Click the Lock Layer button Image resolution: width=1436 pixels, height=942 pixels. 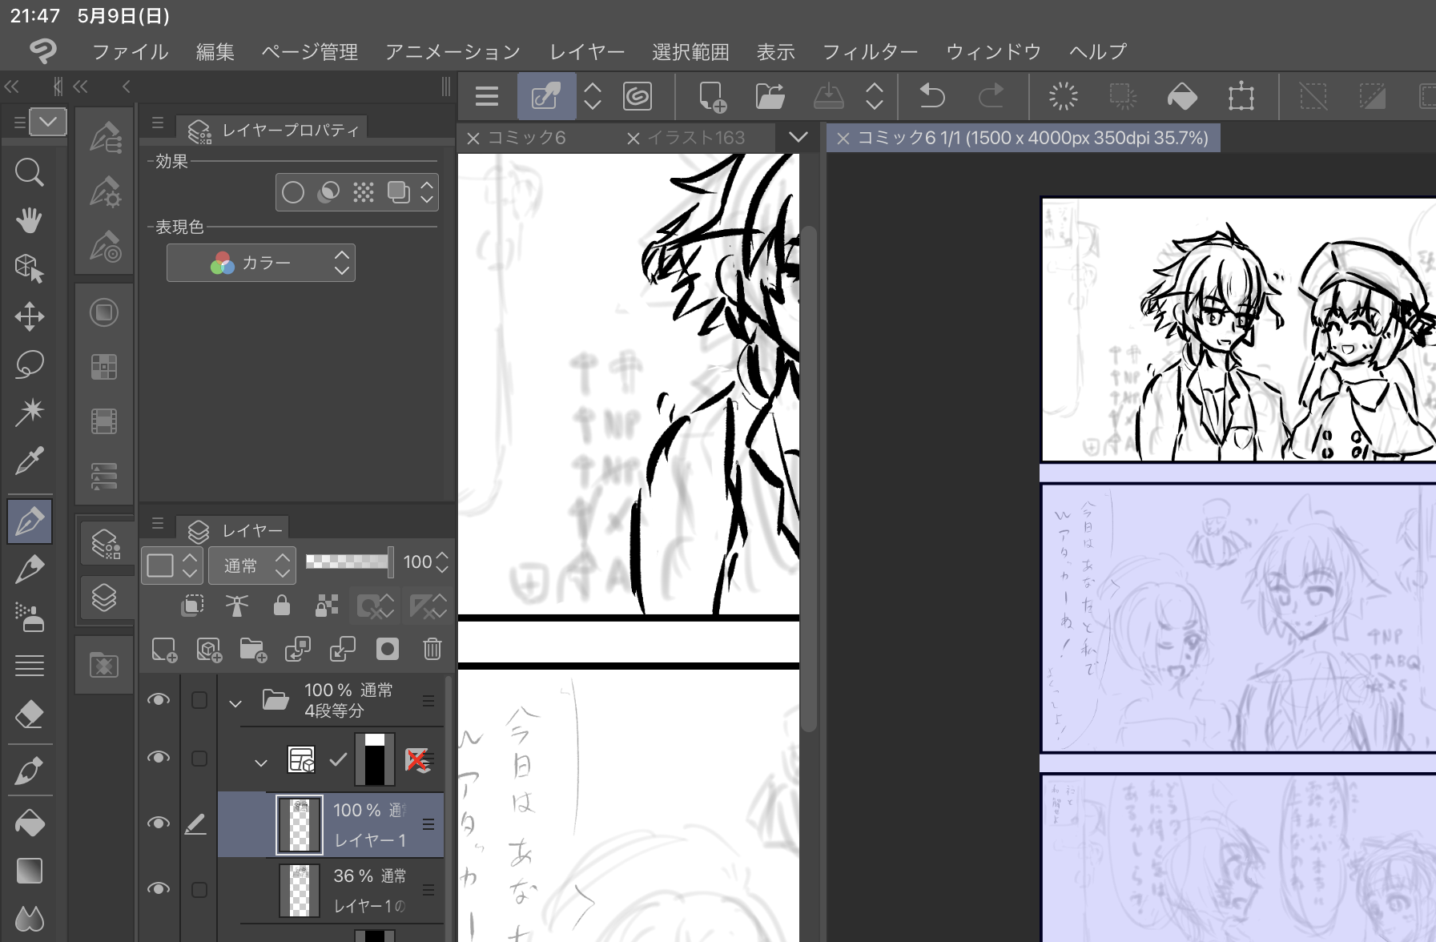coord(281,606)
